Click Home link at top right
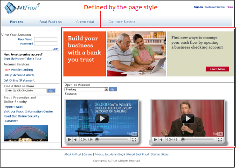Screen dimensions: 236x168 230,7
